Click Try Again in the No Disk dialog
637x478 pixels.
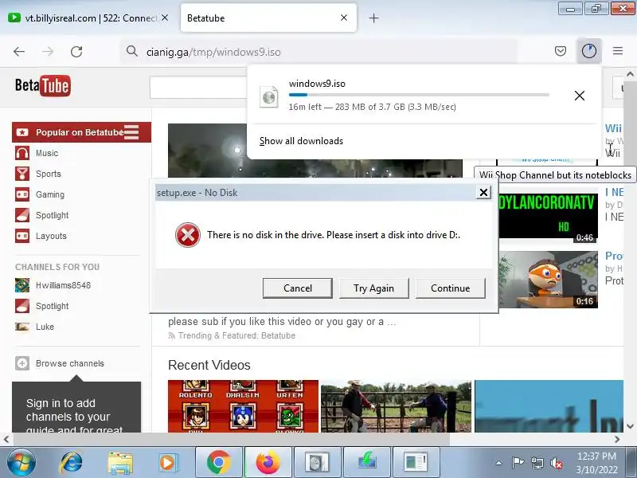[x=373, y=288]
